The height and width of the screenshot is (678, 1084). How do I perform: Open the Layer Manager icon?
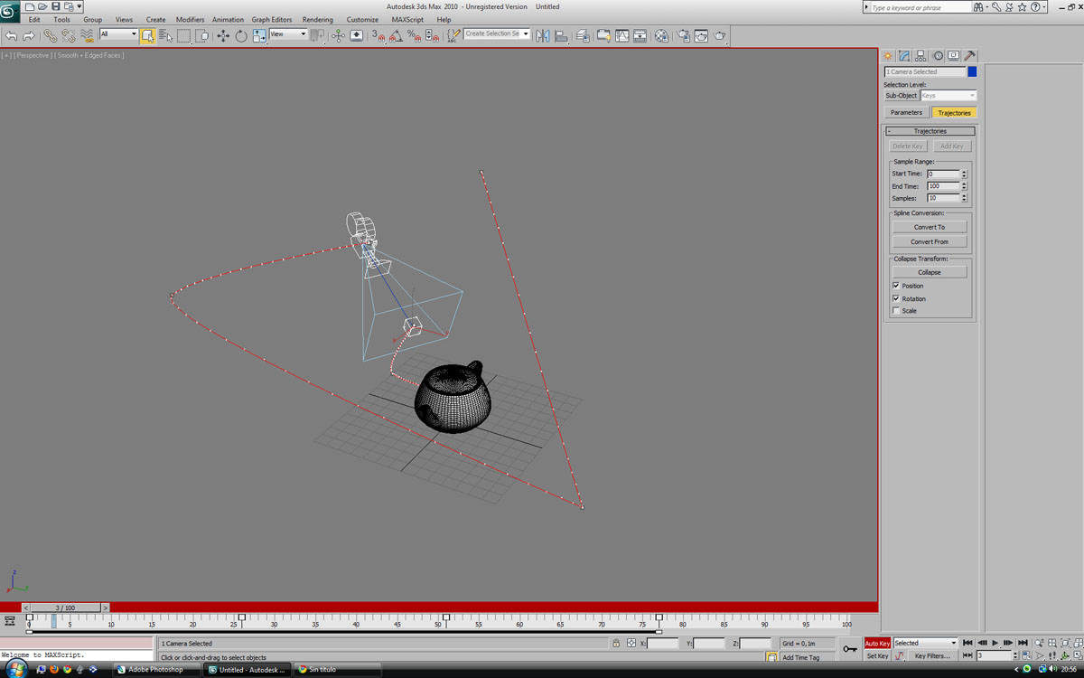tap(583, 35)
